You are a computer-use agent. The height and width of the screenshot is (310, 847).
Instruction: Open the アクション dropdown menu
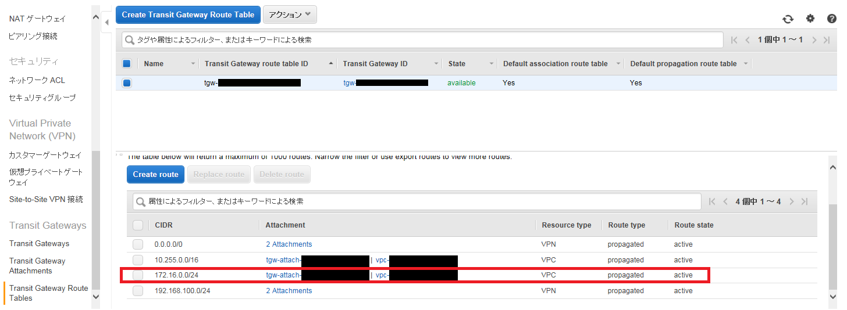tap(290, 15)
